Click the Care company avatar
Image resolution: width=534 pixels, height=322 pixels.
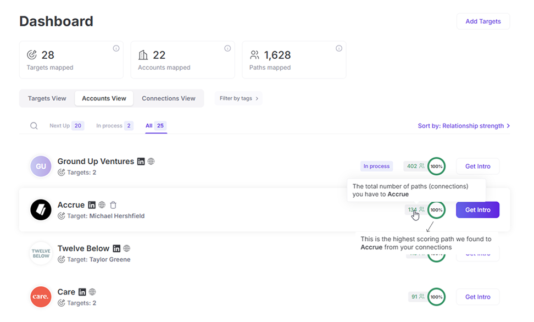(40, 297)
